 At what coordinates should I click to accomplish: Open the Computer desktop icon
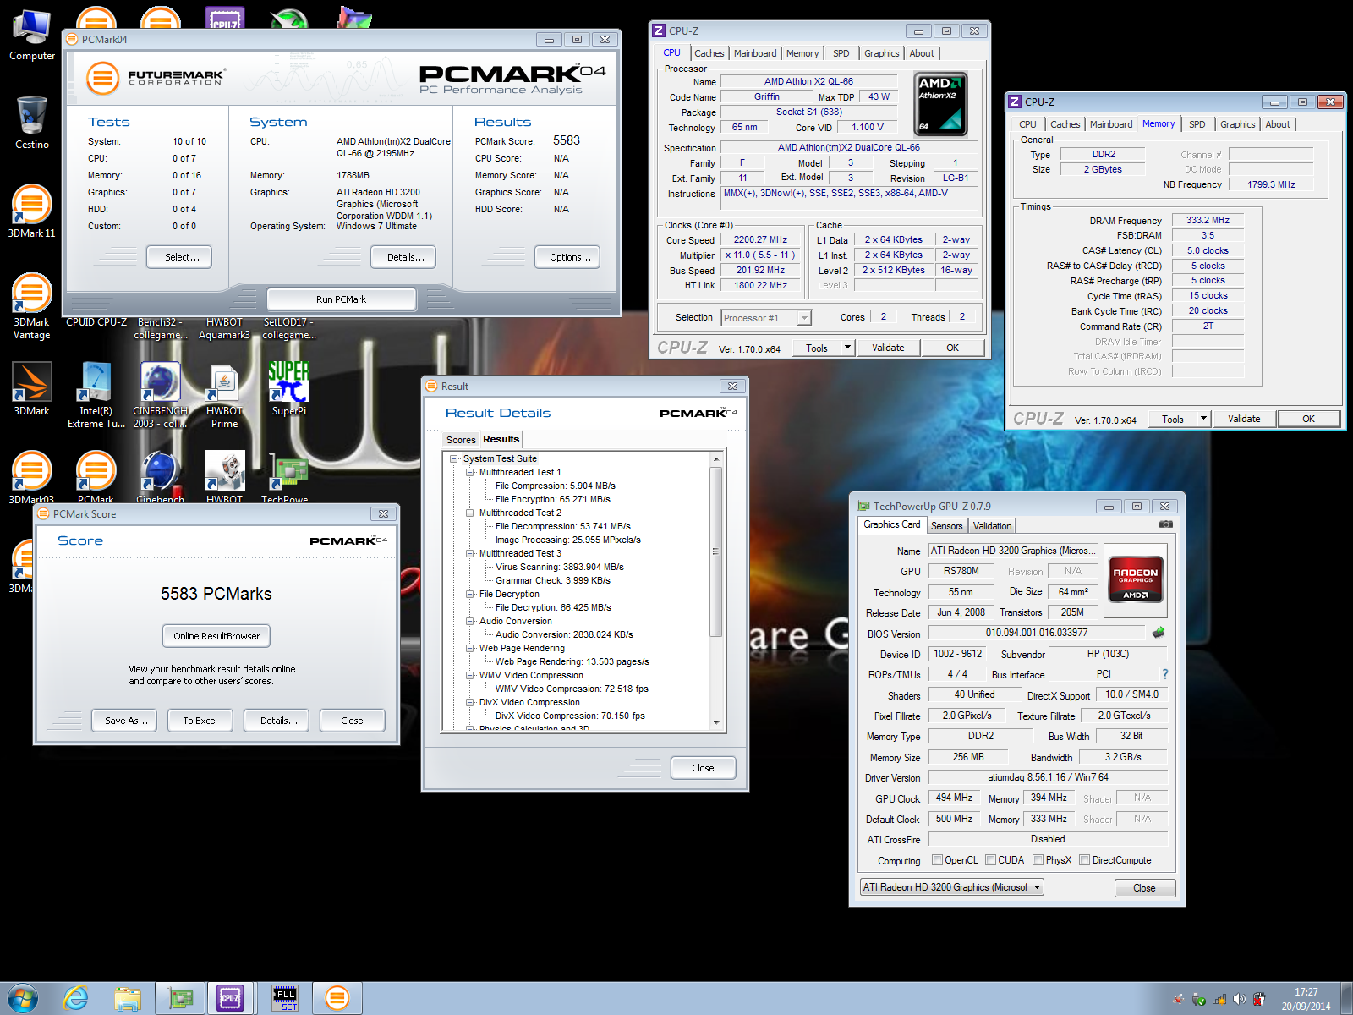click(32, 36)
